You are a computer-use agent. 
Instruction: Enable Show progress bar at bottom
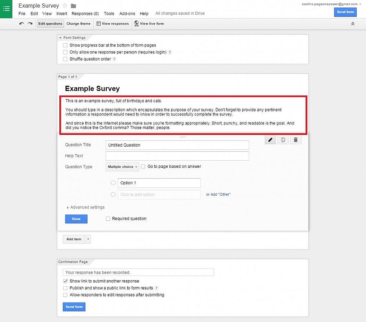[65, 45]
